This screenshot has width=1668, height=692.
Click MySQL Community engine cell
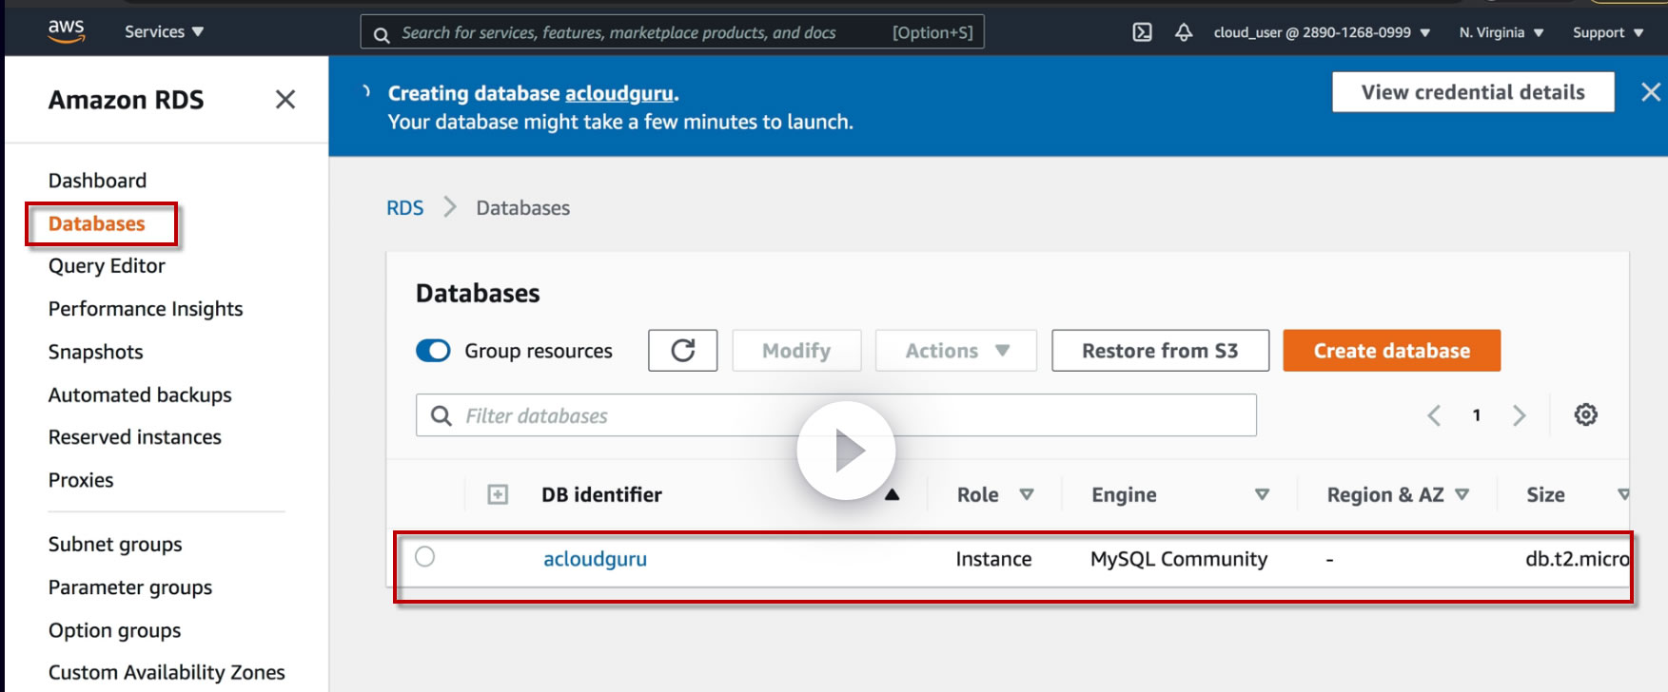tap(1179, 559)
